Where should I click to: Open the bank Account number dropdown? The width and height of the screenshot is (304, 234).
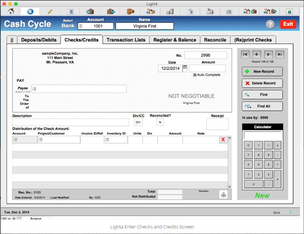[x=80, y=26]
